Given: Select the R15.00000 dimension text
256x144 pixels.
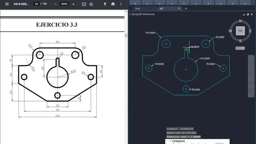Looking at the screenshot, I should (x=205, y=58).
